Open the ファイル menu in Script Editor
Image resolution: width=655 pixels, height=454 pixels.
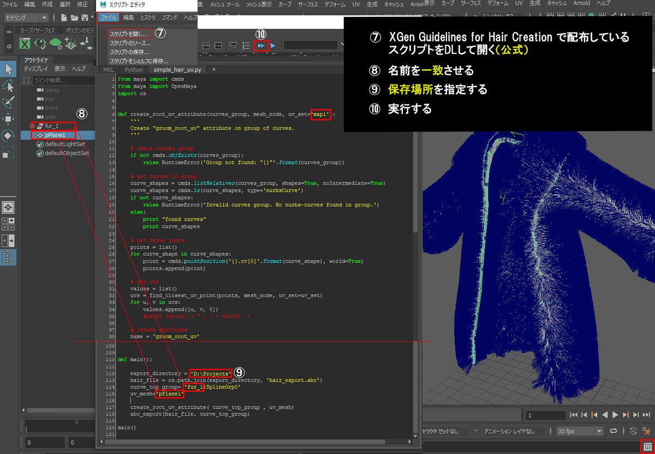[109, 18]
